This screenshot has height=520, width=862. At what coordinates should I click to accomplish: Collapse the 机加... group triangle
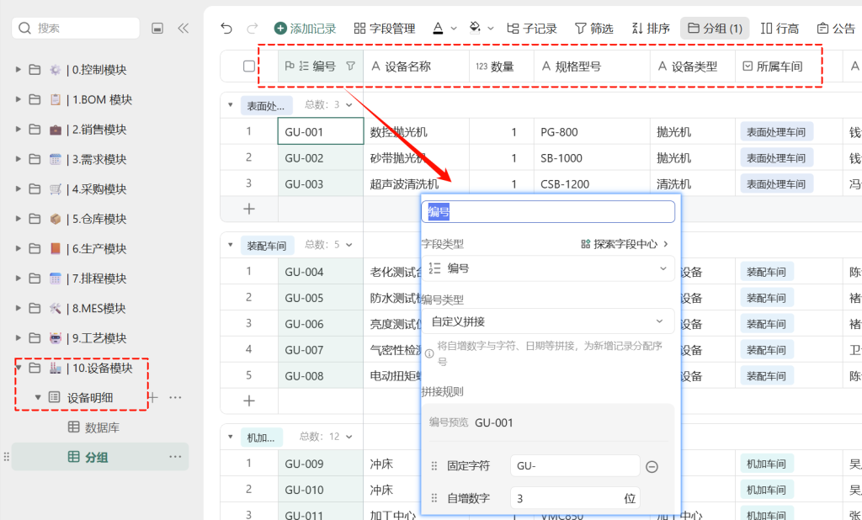click(x=231, y=437)
